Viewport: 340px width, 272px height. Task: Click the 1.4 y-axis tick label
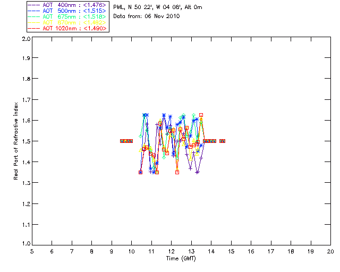(x=26, y=162)
